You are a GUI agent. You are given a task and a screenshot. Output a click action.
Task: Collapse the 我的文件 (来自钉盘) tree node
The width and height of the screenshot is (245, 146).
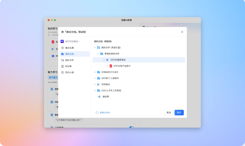(x=95, y=48)
